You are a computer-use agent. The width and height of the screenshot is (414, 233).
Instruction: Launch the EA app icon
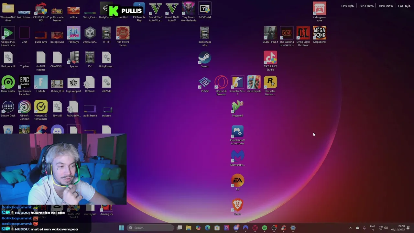(237, 183)
